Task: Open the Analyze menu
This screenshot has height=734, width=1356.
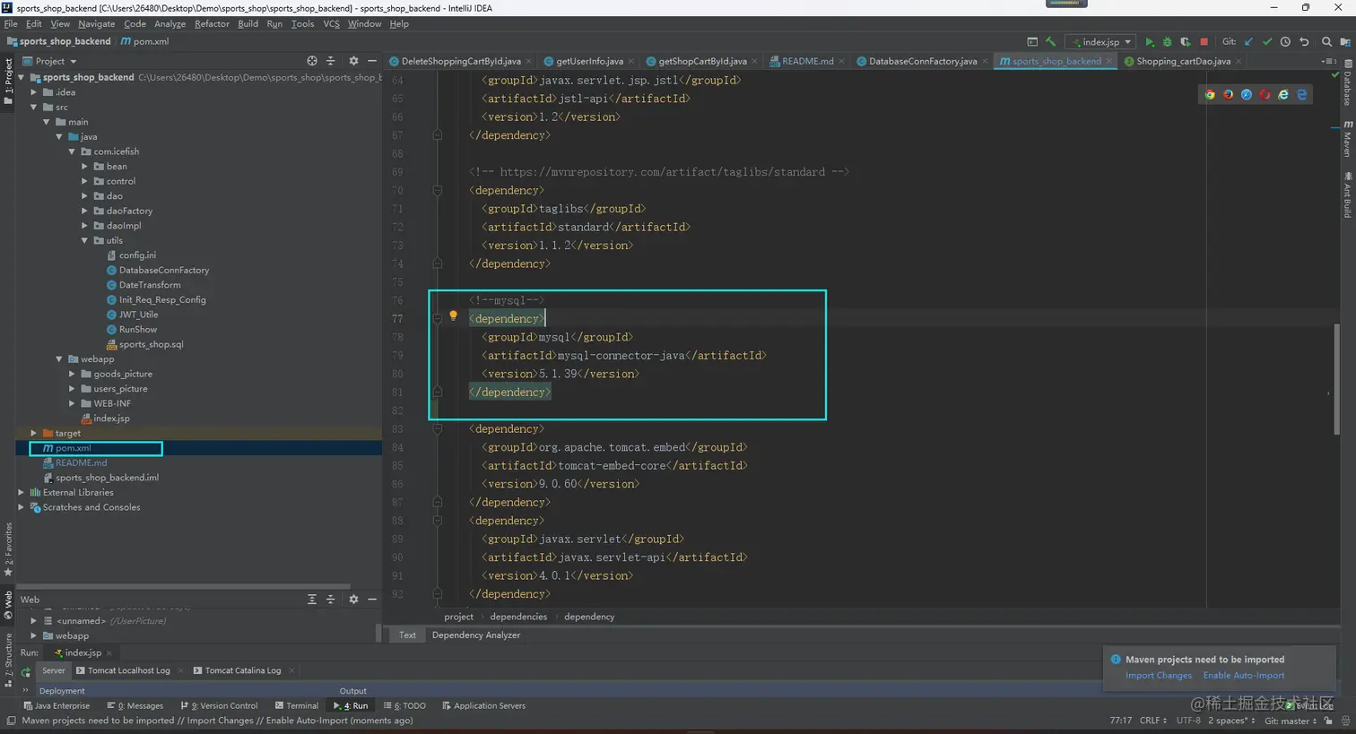Action: [x=169, y=24]
